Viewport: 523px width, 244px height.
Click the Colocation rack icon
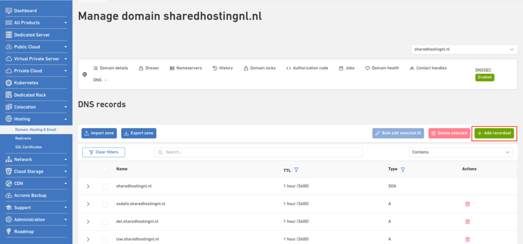point(9,107)
